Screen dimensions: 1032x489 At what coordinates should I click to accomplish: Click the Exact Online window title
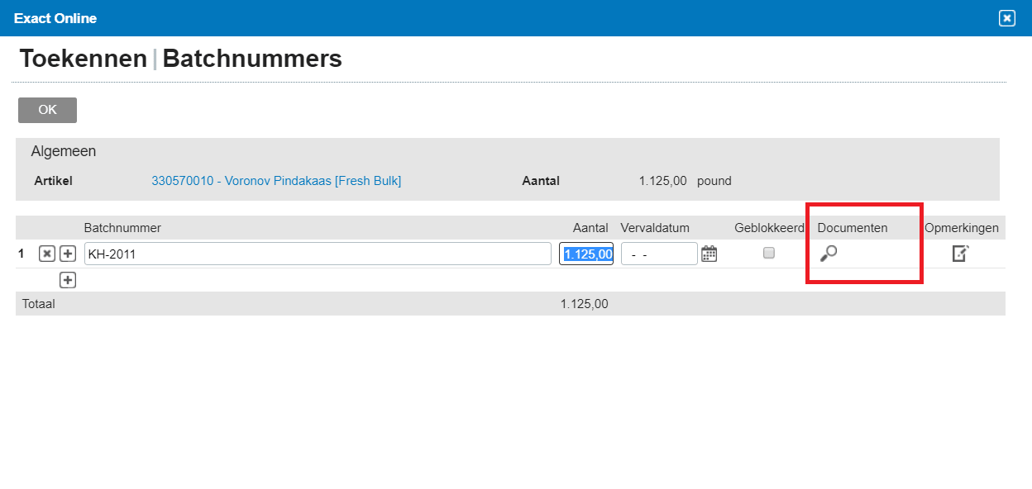coord(55,18)
